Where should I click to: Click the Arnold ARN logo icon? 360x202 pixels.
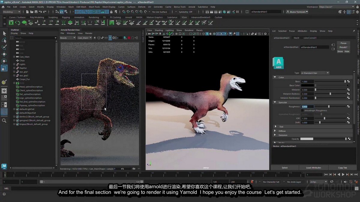(278, 63)
